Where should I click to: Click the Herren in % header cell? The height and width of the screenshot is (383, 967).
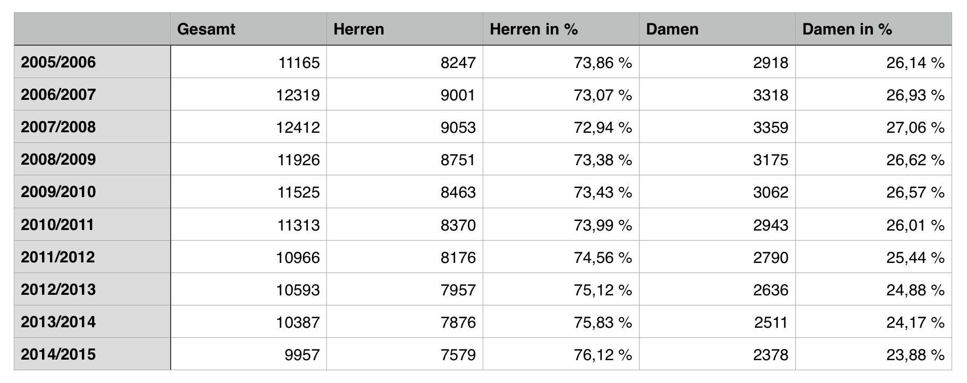[561, 29]
